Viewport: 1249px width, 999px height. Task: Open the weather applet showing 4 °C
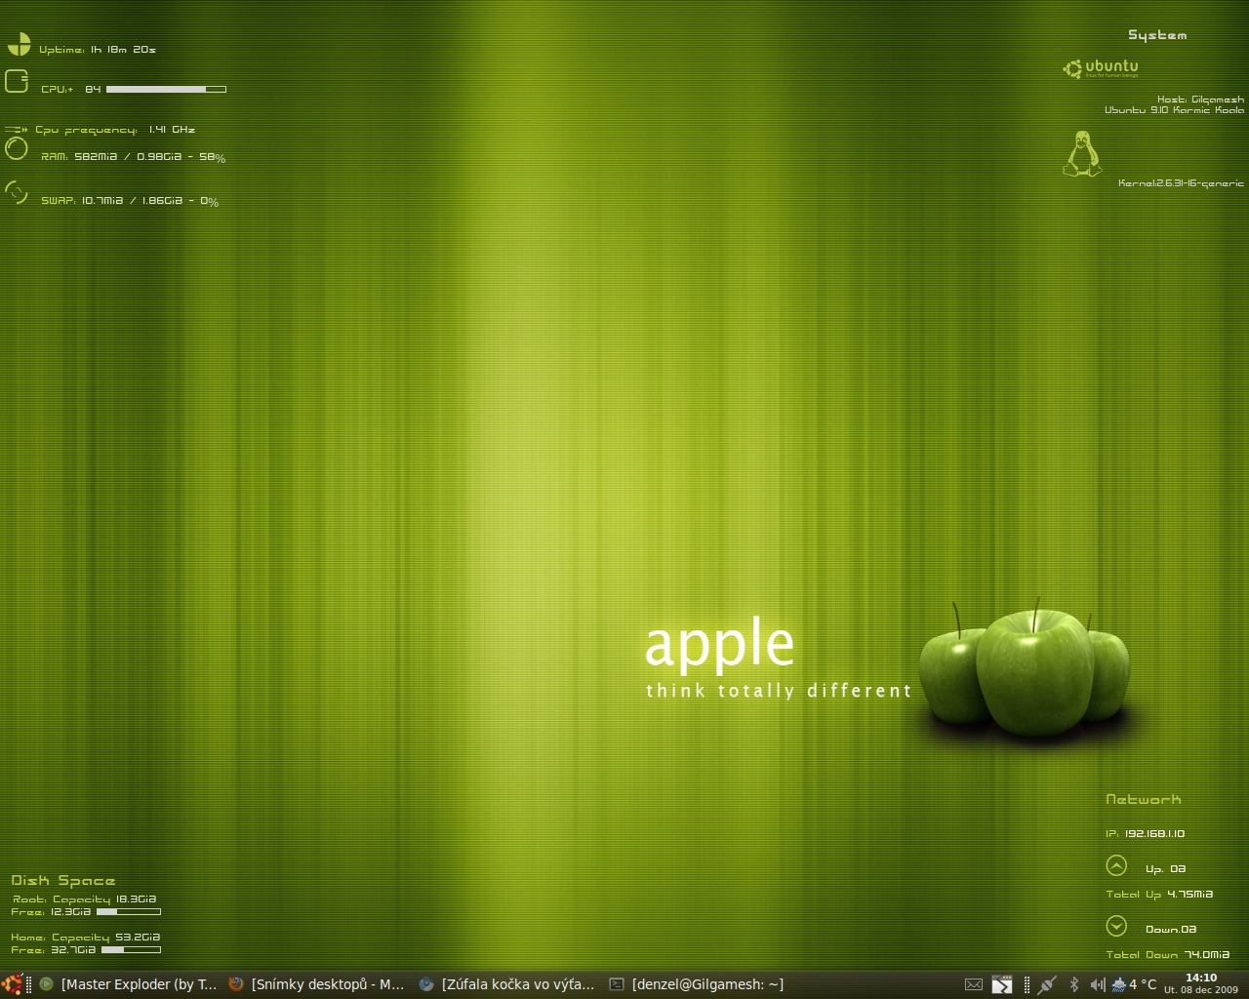click(x=1134, y=984)
